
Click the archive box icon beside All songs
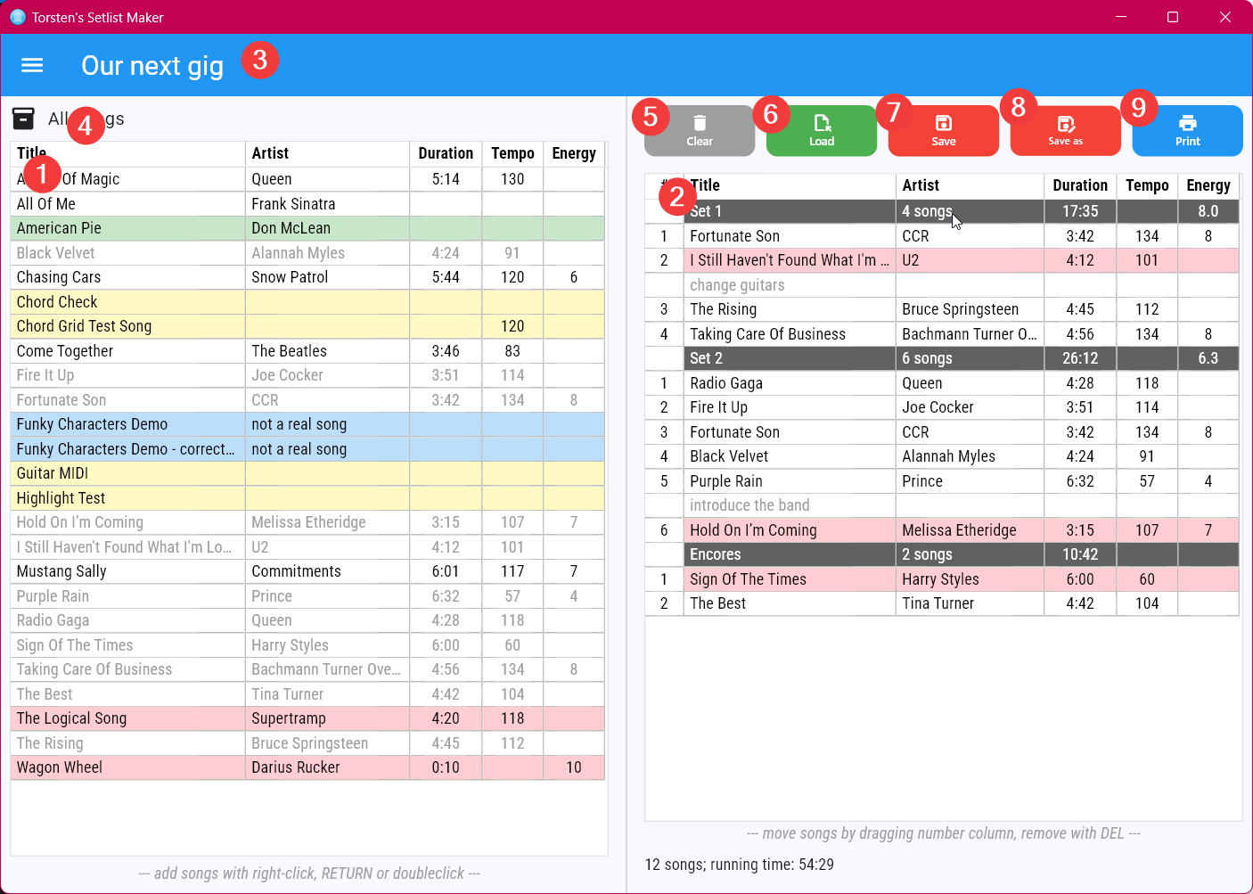24,118
